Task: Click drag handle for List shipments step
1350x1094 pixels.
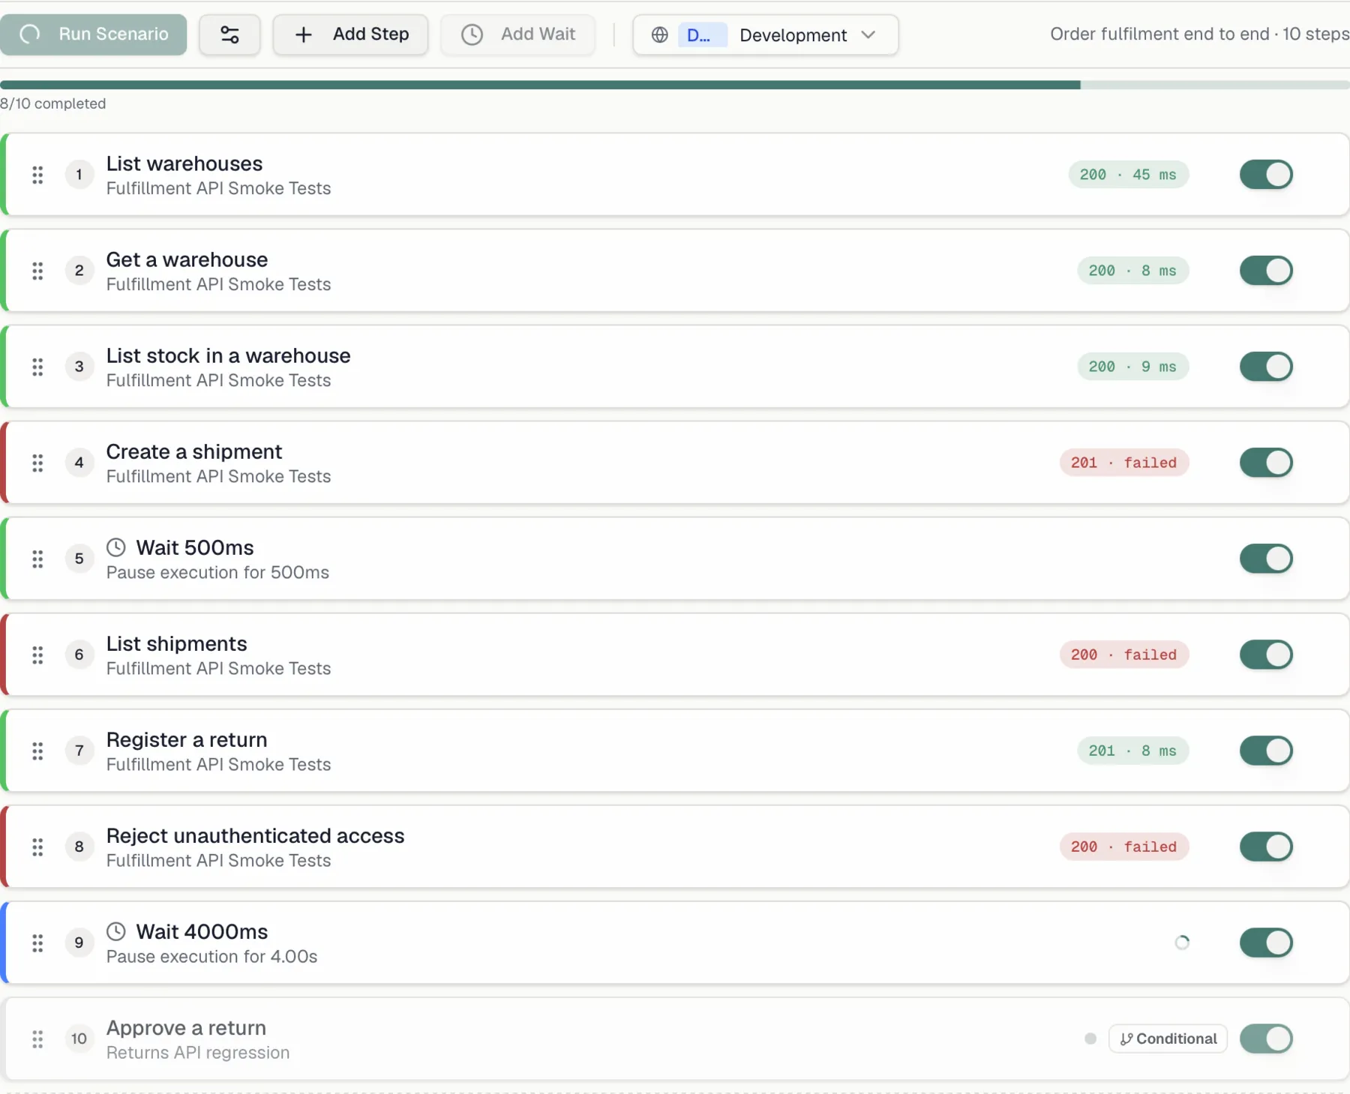Action: click(37, 655)
